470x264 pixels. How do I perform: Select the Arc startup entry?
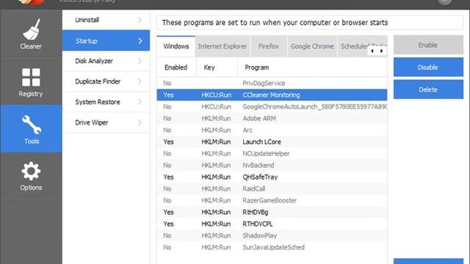[x=272, y=130]
